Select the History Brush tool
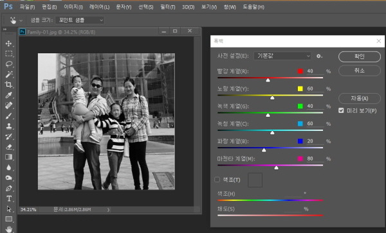The width and height of the screenshot is (386, 233). [x=8, y=136]
